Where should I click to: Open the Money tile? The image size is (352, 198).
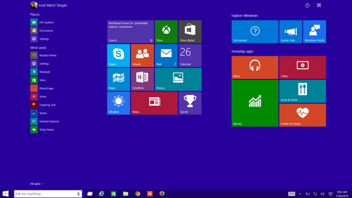tap(255, 103)
